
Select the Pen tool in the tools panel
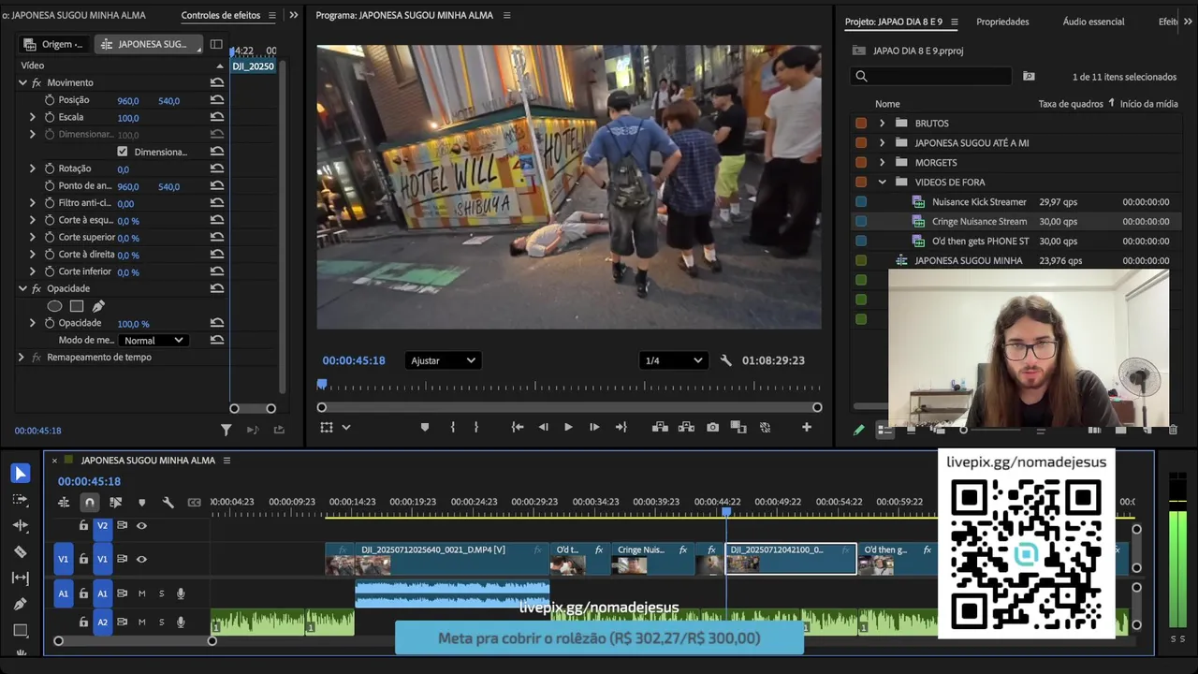pyautogui.click(x=20, y=605)
